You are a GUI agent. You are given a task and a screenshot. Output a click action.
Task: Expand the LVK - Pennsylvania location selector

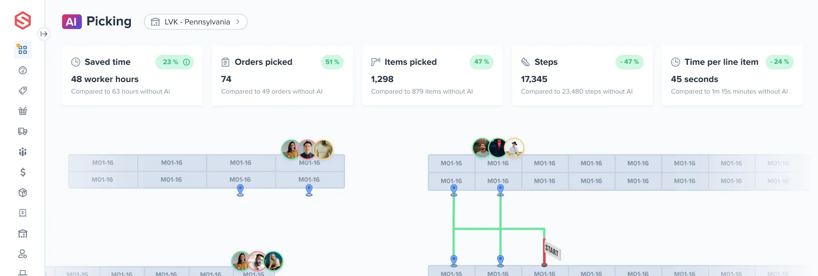[x=195, y=21]
